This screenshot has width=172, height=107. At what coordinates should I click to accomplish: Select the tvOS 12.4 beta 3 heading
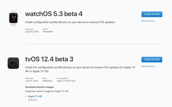[x=49, y=59]
